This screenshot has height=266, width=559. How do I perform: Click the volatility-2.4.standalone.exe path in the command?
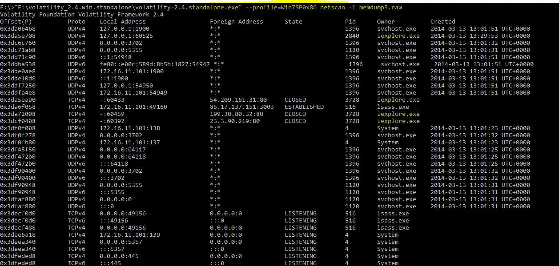129,7
